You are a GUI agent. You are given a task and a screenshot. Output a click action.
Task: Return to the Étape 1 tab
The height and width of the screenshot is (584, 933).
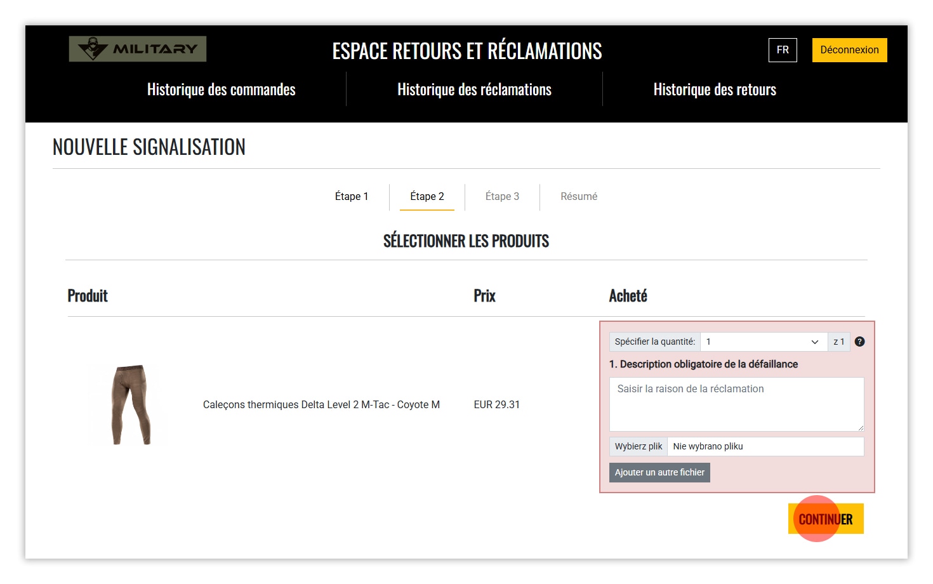352,197
